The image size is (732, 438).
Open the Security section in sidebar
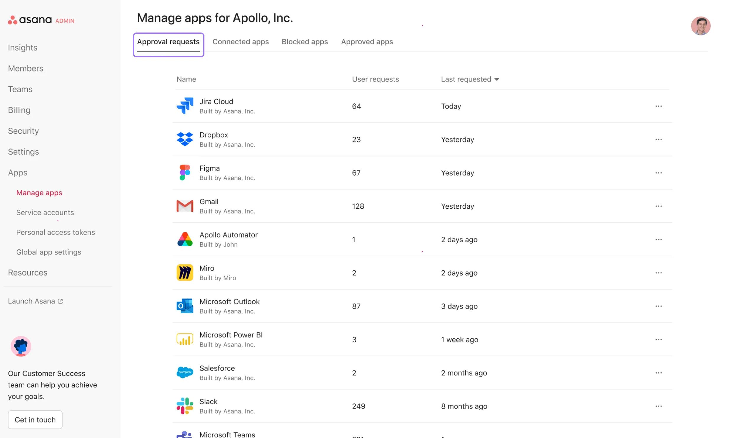pos(23,131)
